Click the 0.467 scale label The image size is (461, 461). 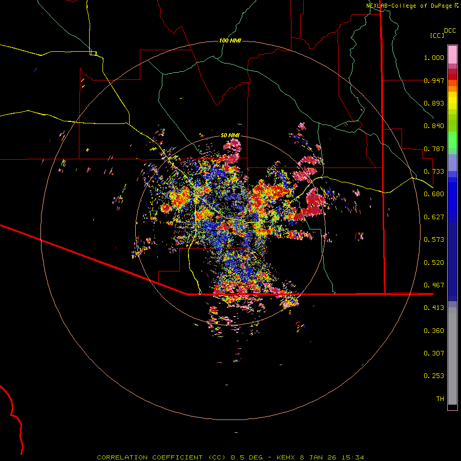(x=434, y=285)
